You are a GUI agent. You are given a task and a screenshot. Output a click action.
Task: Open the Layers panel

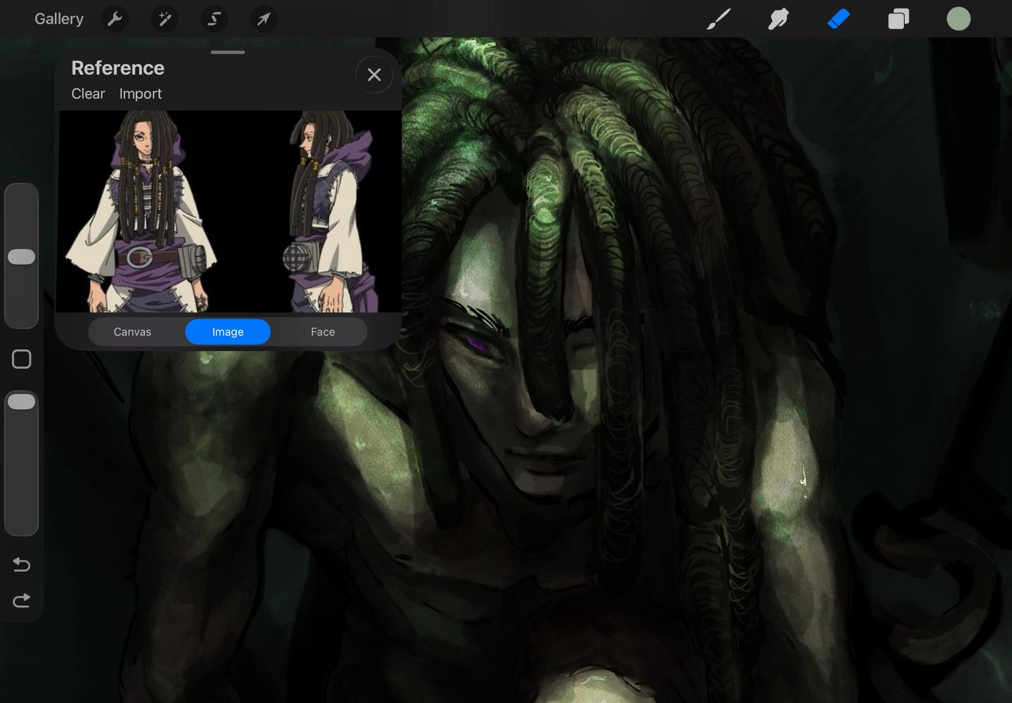tap(899, 19)
